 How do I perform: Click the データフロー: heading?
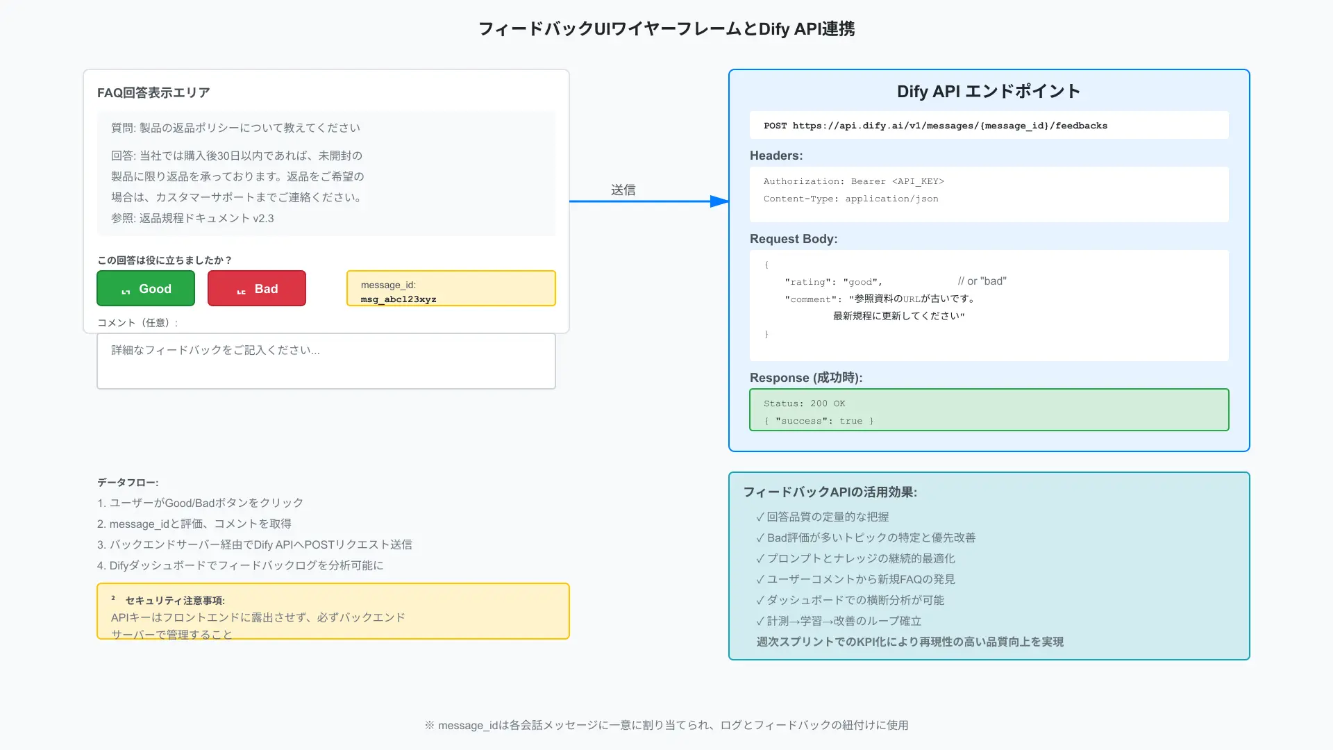click(x=128, y=483)
